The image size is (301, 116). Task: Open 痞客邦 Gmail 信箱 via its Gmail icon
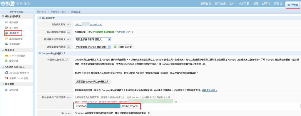click(x=6, y=78)
